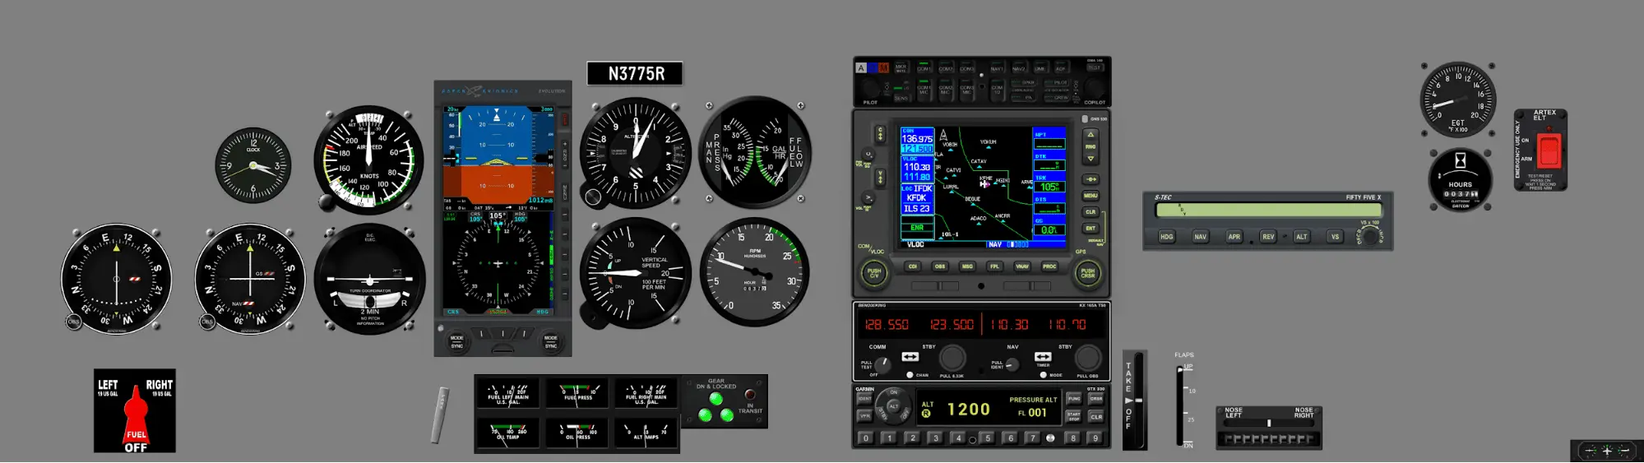The image size is (1644, 463).
Task: Click the VFR button on the transponder
Action: (864, 416)
